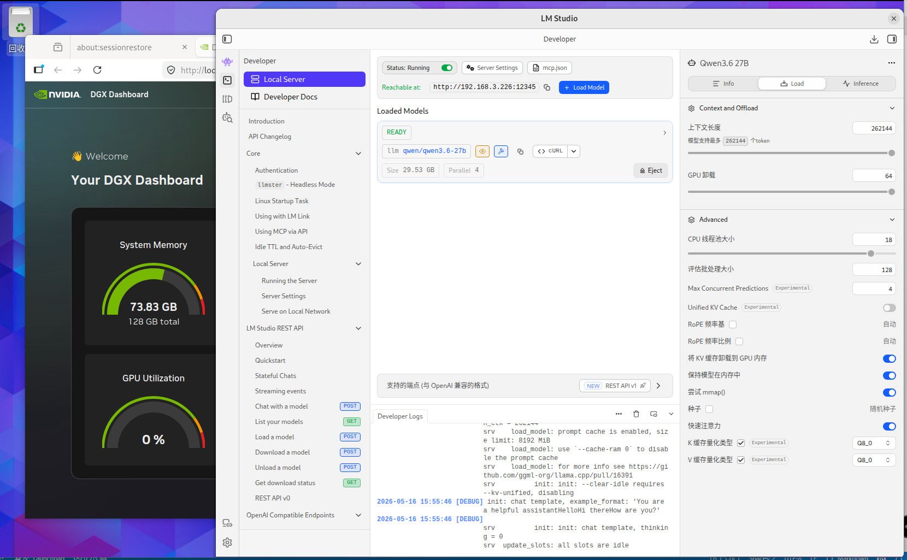Toggle the 快速注意力 switch

tap(890, 426)
